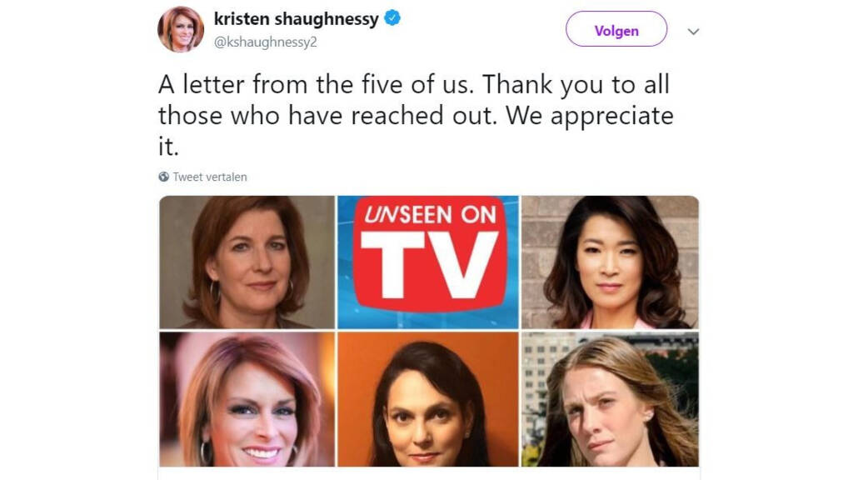853x480 pixels.
Task: Open the Unseen on TV logo image
Action: (428, 262)
